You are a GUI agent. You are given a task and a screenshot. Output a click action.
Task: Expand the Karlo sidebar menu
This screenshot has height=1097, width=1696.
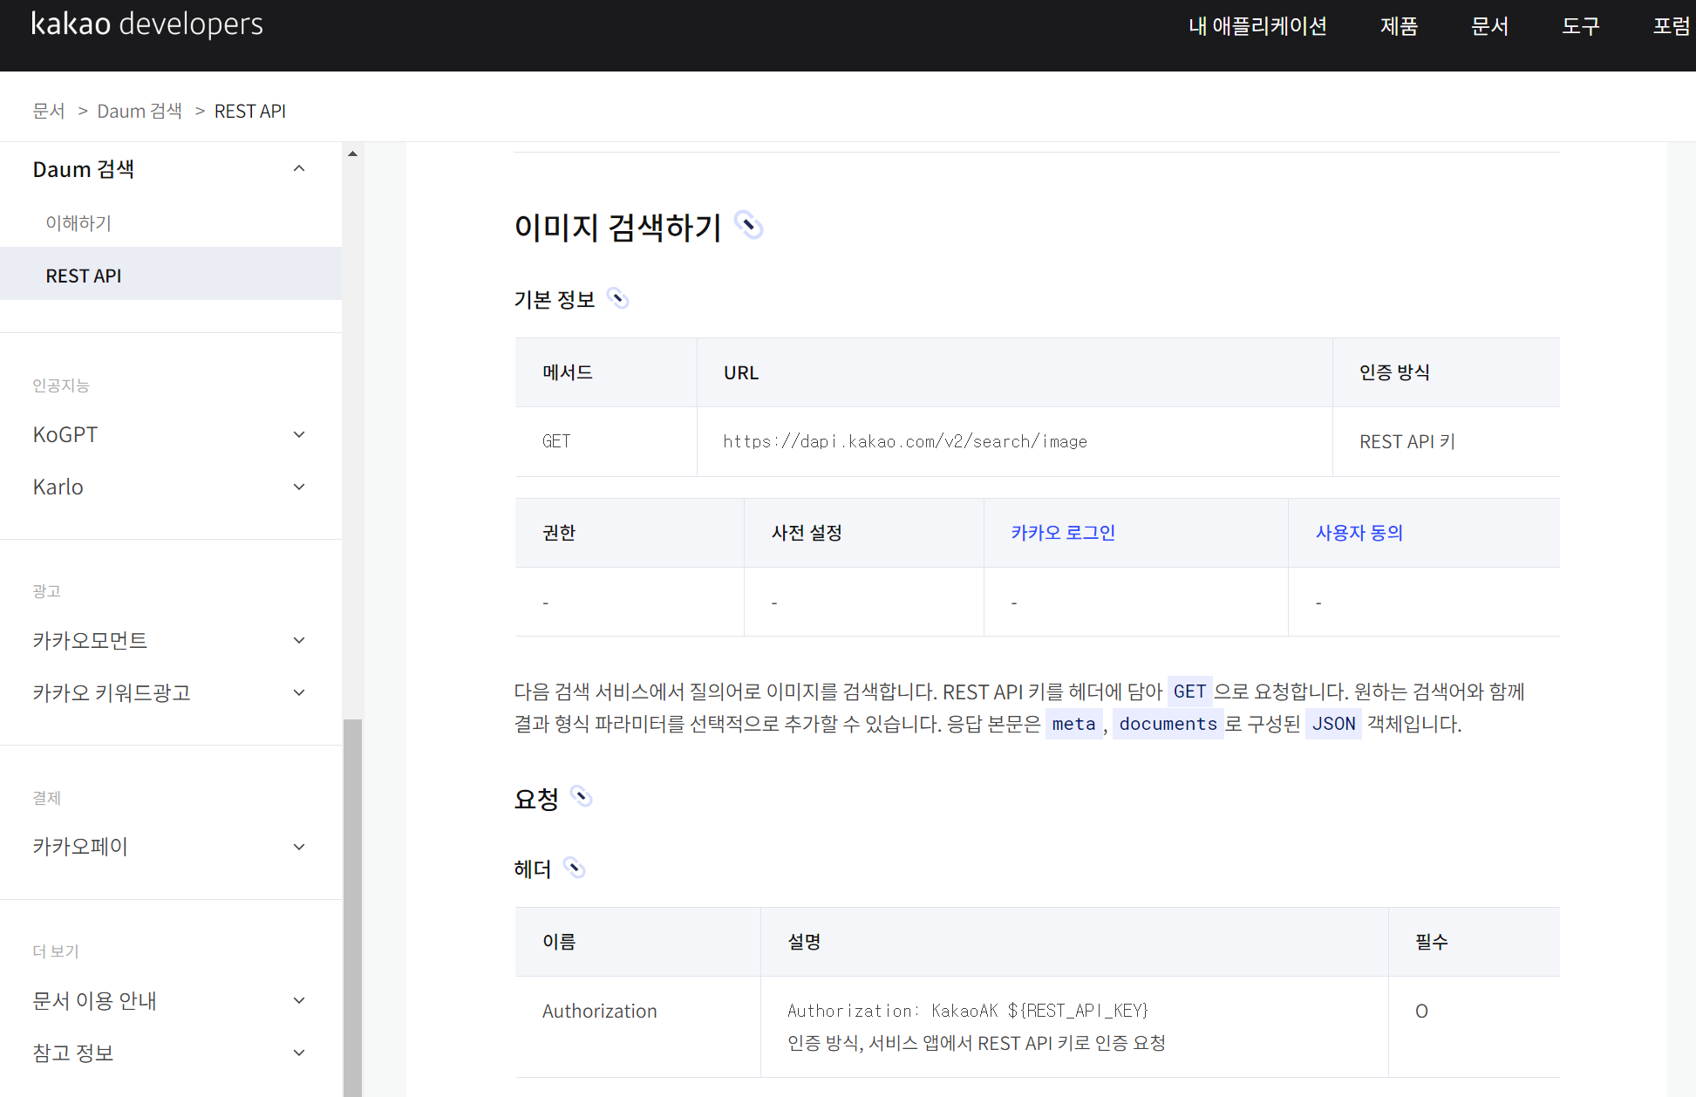pyautogui.click(x=299, y=487)
